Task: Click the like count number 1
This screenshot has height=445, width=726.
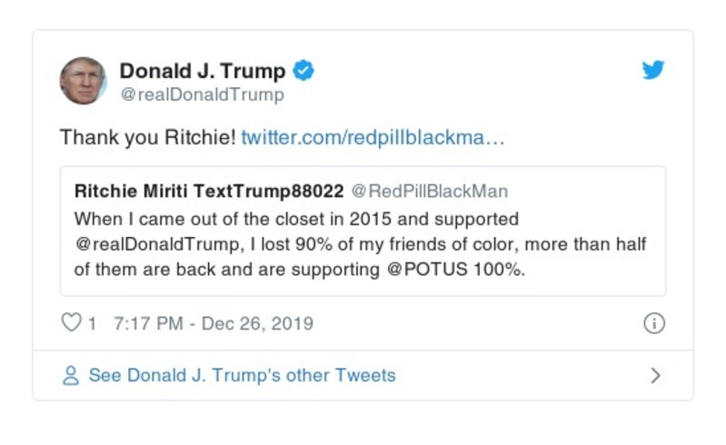Action: click(92, 323)
